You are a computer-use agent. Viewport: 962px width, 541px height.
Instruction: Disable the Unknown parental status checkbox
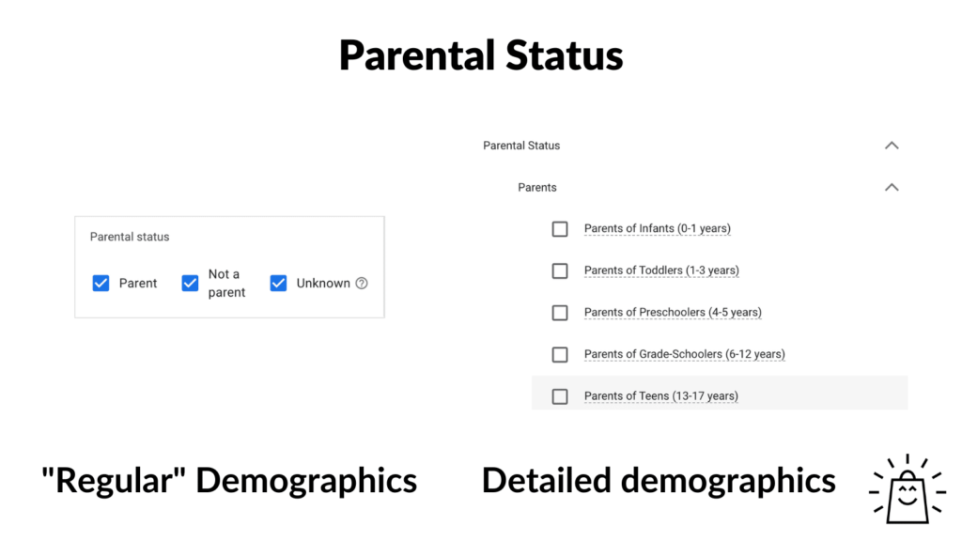(278, 283)
